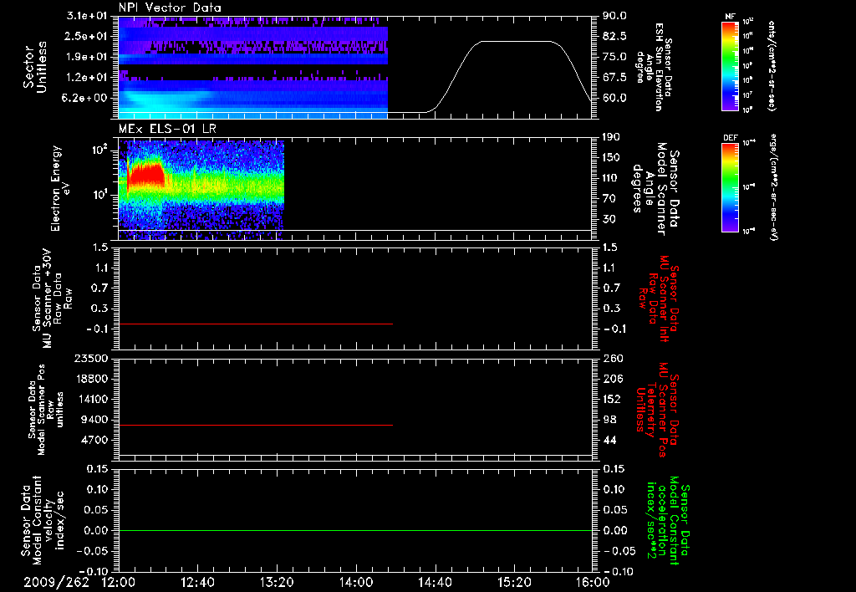Click the "30" scanner angle axis value
The height and width of the screenshot is (592, 856).
click(x=609, y=220)
